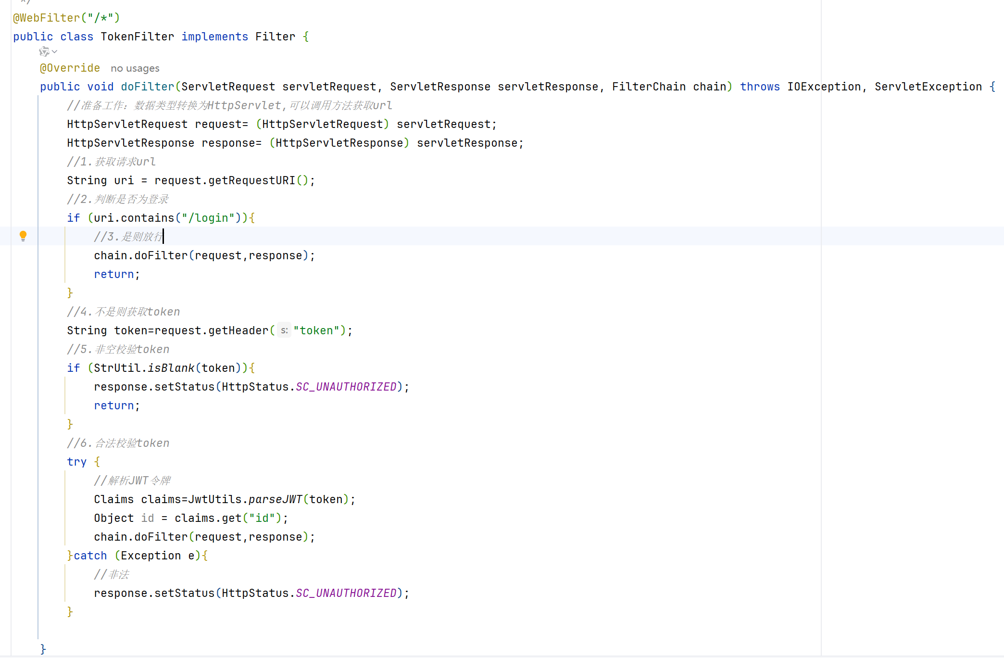Click the 's:' parameter hint in getHeader
The width and height of the screenshot is (1004, 658).
tap(284, 330)
